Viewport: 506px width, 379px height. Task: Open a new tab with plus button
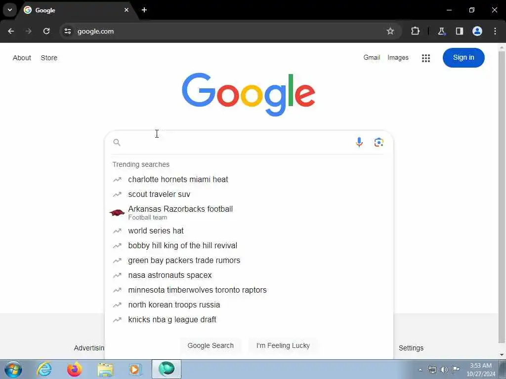pos(144,10)
